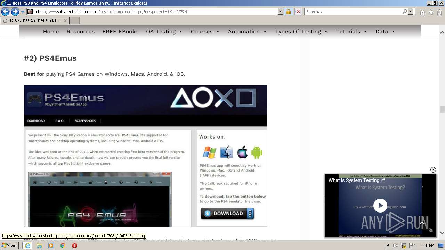Screen dimensions: 445x250
Task: Click the Windows logo under Works on
Action: (x=209, y=152)
